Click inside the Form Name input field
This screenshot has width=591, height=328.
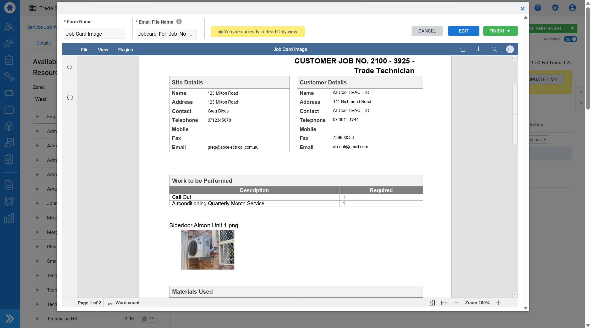(94, 34)
